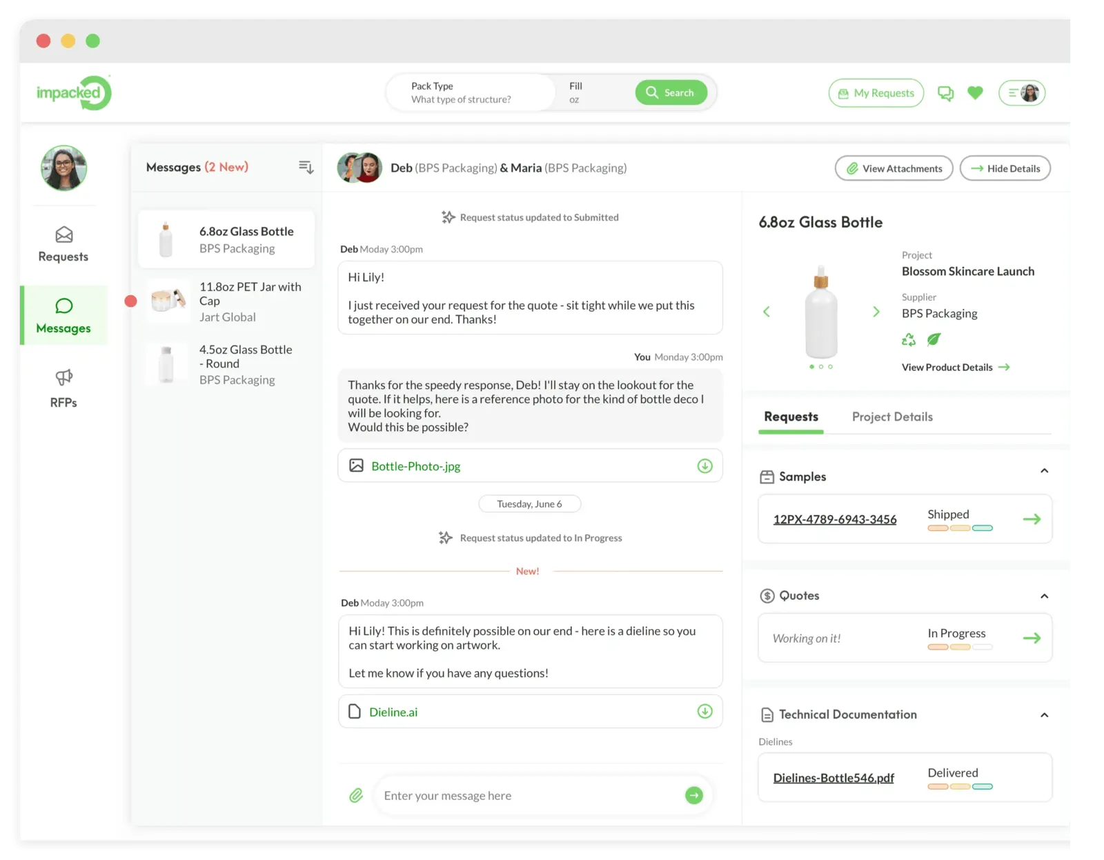This screenshot has width=1104, height=860.
Task: Open RFPs in the sidebar
Action: coord(63,388)
